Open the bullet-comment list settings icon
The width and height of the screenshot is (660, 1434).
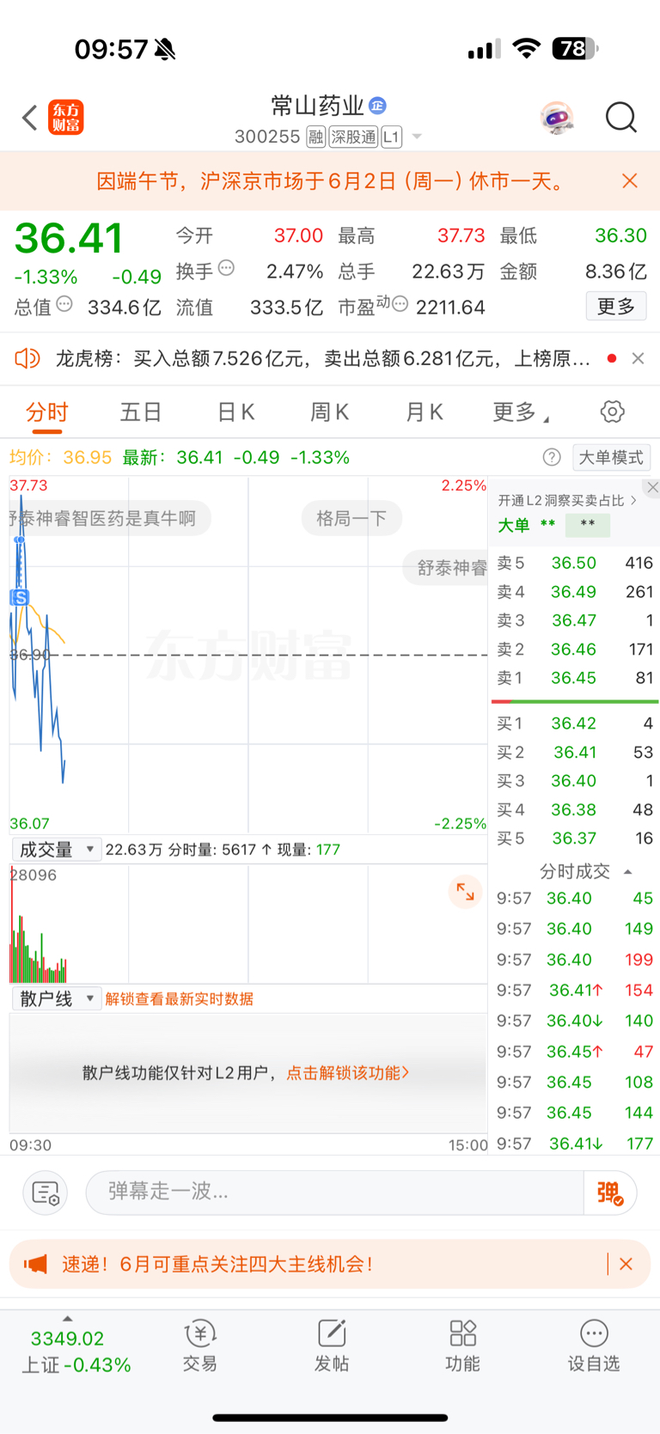[45, 1193]
